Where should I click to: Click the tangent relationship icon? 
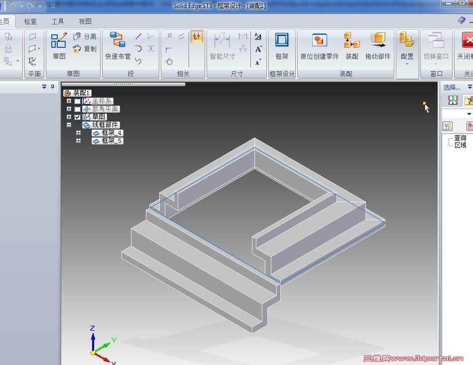point(169,61)
